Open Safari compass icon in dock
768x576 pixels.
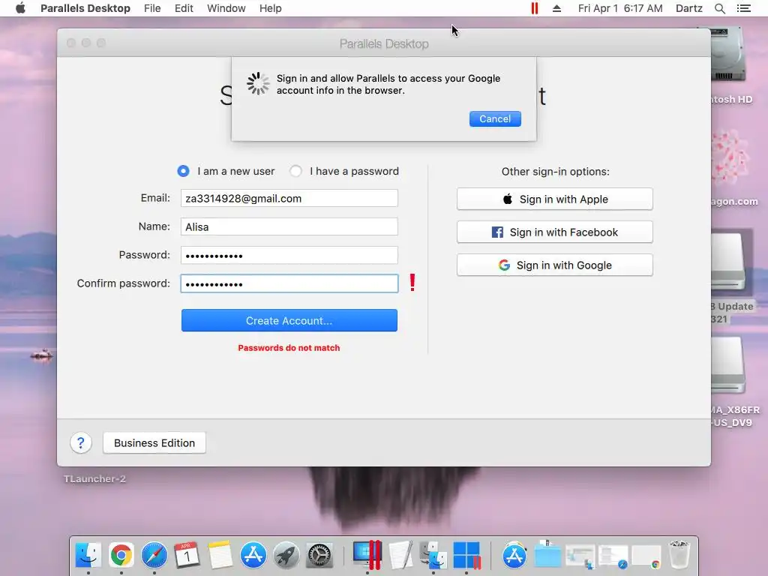pyautogui.click(x=154, y=555)
